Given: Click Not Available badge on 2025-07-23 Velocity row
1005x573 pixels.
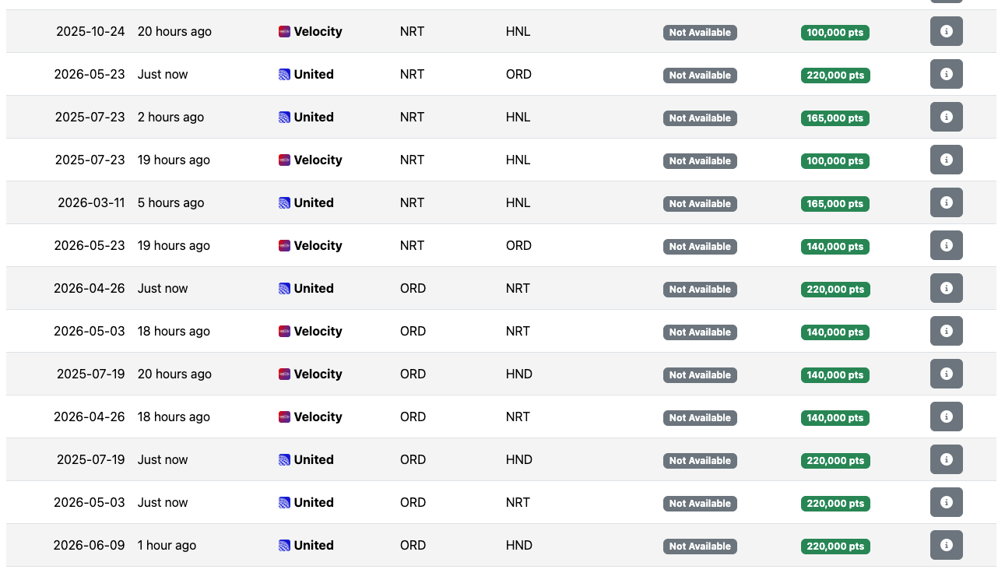Looking at the screenshot, I should point(700,161).
